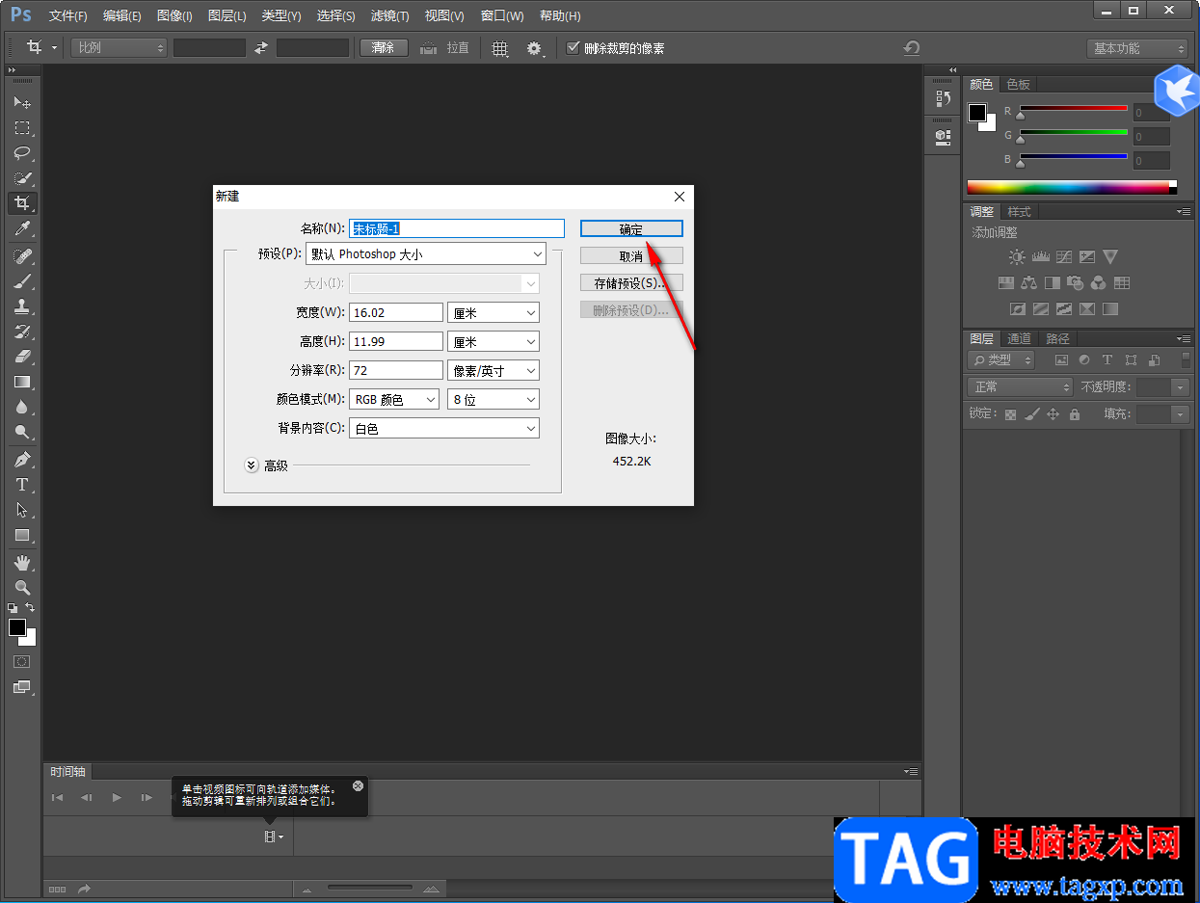Open resolution unit dropdown
The image size is (1200, 903).
[493, 371]
